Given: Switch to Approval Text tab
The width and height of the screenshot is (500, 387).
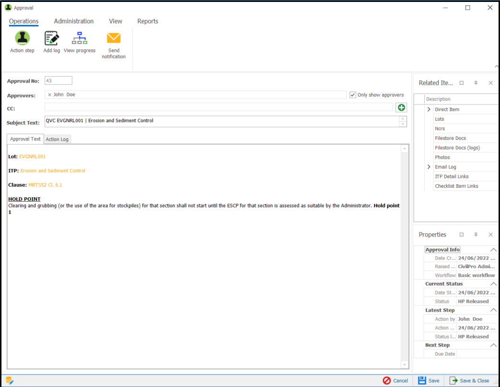Looking at the screenshot, I should click(25, 139).
